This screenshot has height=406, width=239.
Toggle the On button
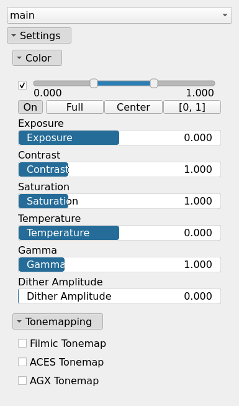coord(30,107)
